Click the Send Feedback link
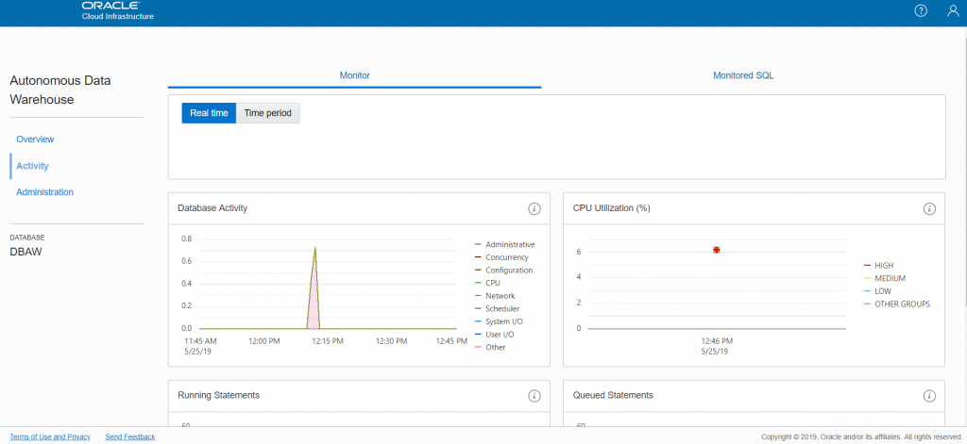 pyautogui.click(x=130, y=436)
